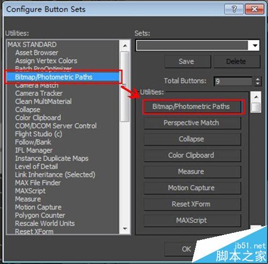Select Rescale World Units in list
Viewport: 268px width, 264px height.
point(45,224)
